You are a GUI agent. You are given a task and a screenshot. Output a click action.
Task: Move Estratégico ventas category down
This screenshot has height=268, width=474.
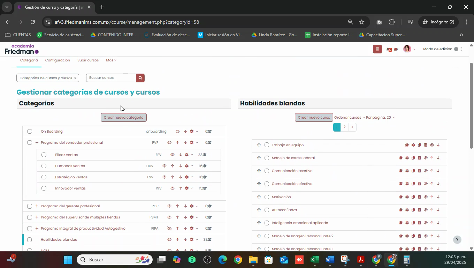click(x=181, y=177)
